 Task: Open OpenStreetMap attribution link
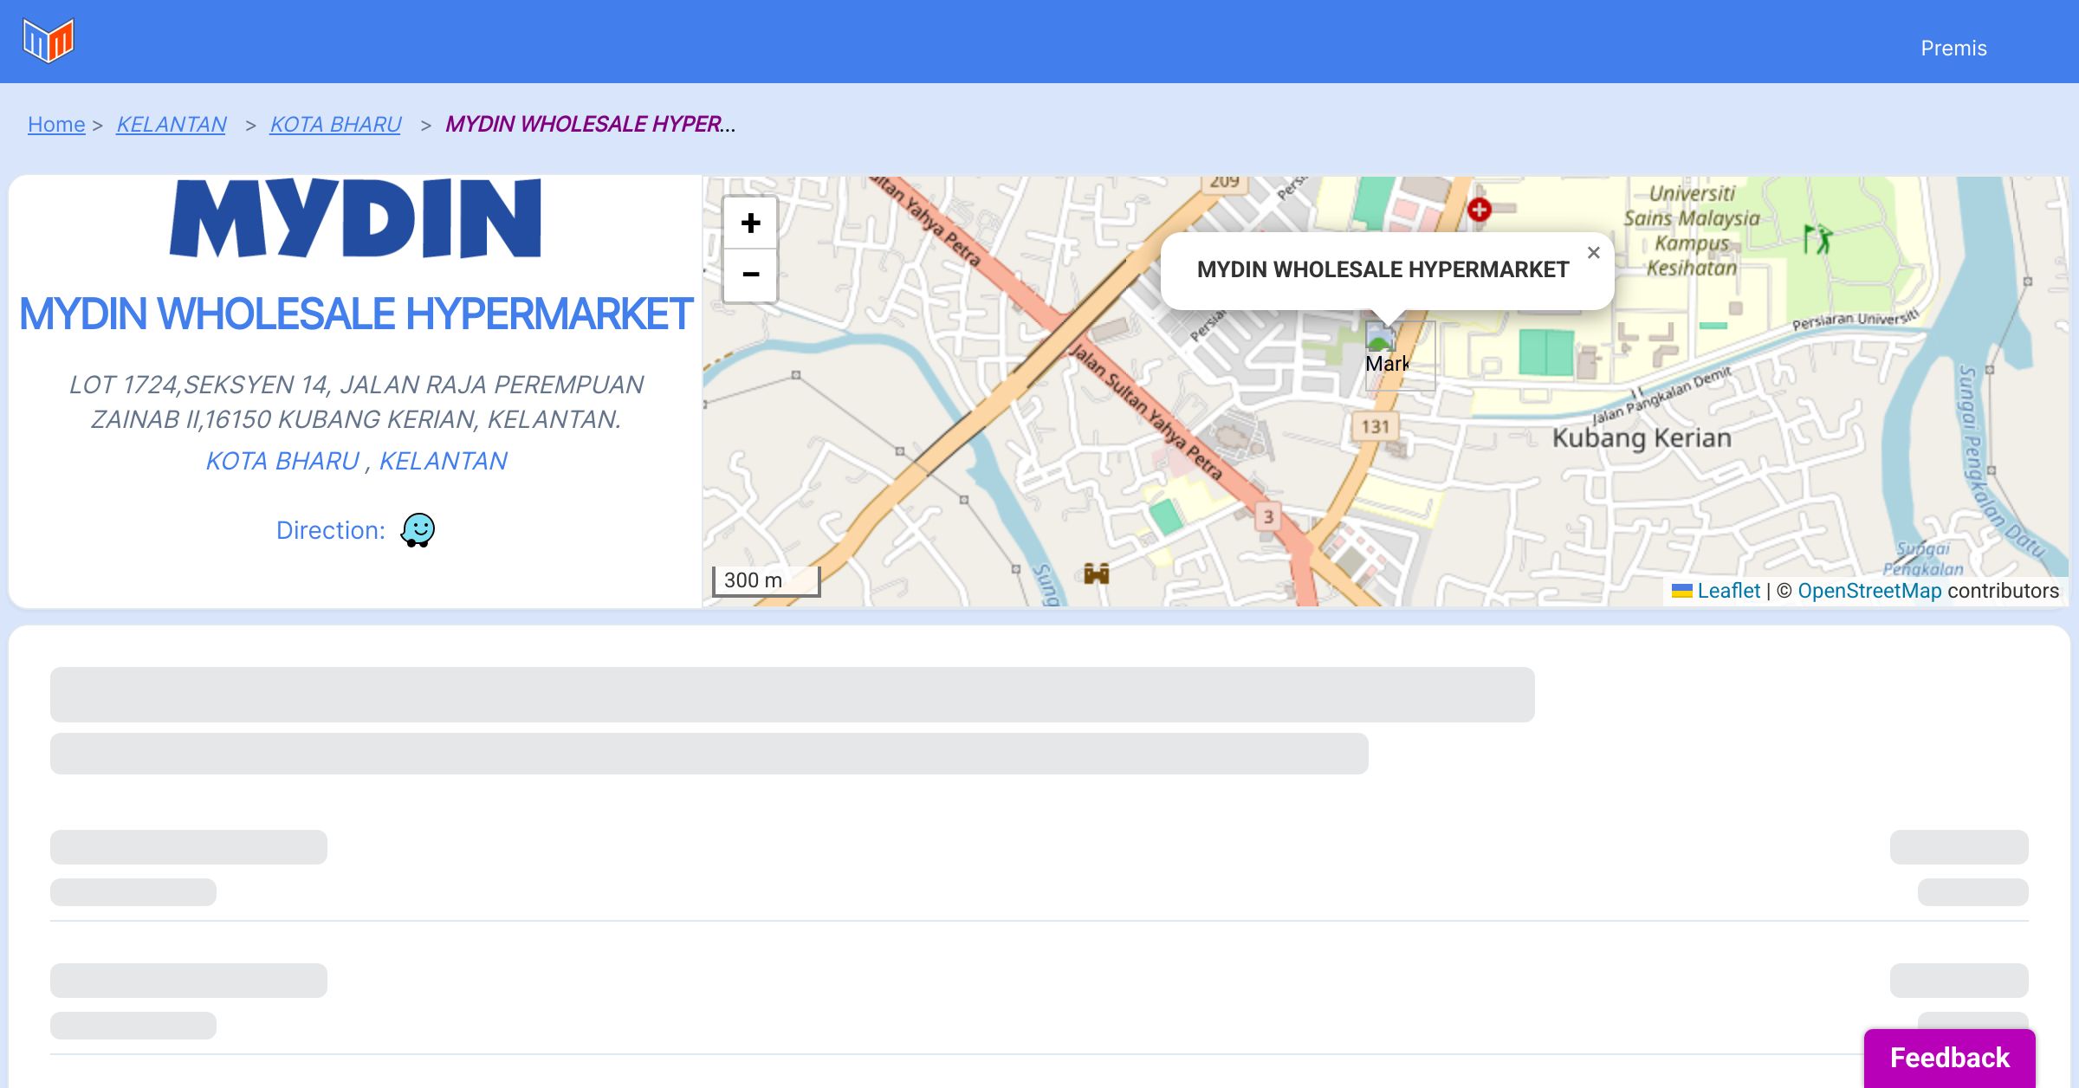click(x=1869, y=591)
